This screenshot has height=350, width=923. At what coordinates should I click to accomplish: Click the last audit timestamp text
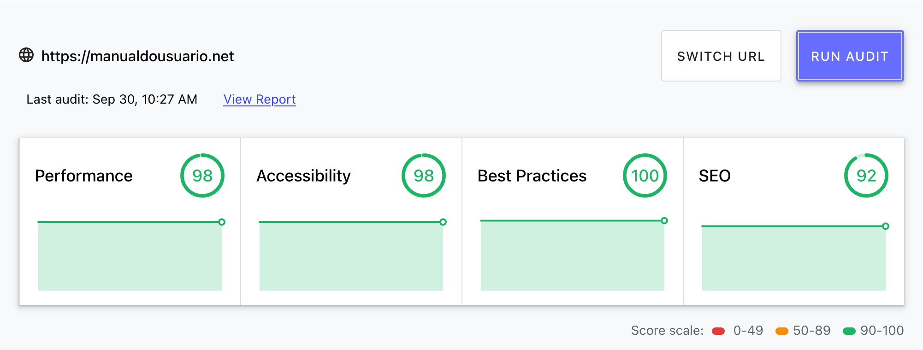pyautogui.click(x=112, y=99)
